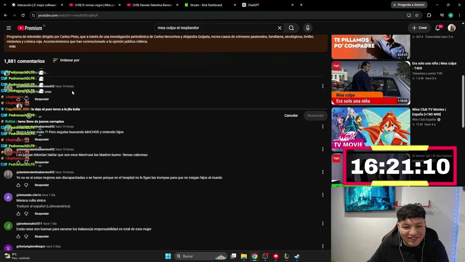465x262 pixels.
Task: Switch to the Interacción software tab
Action: pyautogui.click(x=37, y=5)
